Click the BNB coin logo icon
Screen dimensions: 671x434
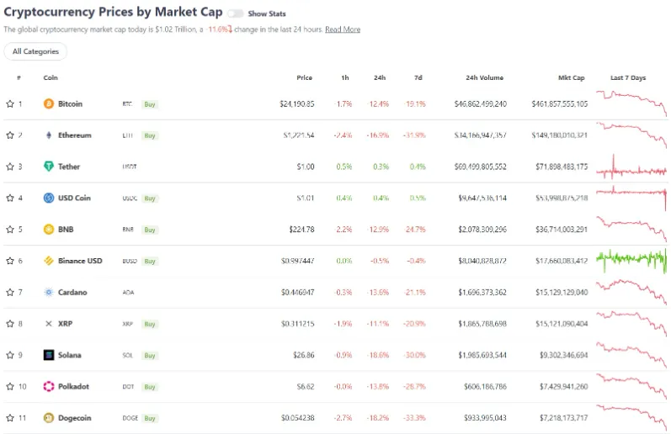[x=49, y=230]
